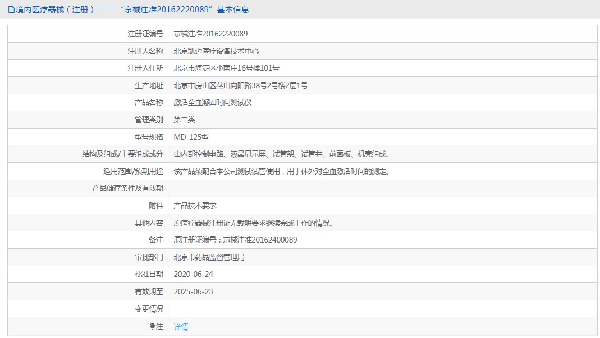Viewport: 600px width, 338px height.
Task: Click the document icon before 境内医疗器械 title
Action: (x=11, y=10)
